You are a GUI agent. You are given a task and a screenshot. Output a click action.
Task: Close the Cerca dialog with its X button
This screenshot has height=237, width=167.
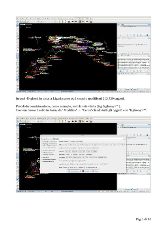tap(125, 136)
